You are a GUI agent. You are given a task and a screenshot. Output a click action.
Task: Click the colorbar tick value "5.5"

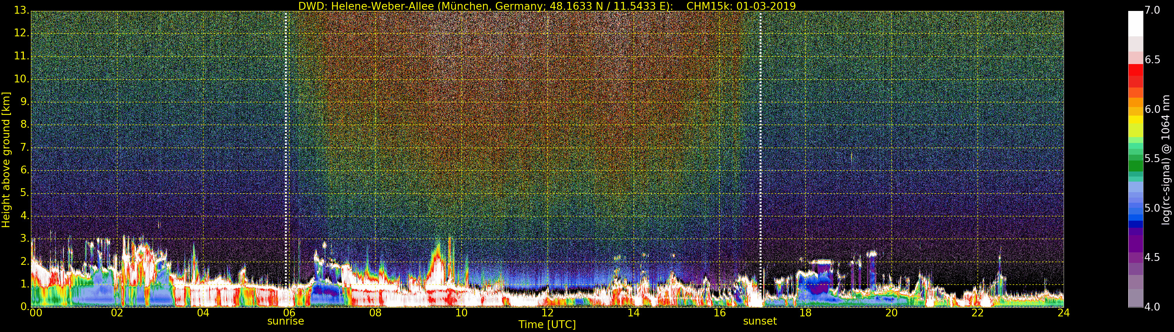1152,159
